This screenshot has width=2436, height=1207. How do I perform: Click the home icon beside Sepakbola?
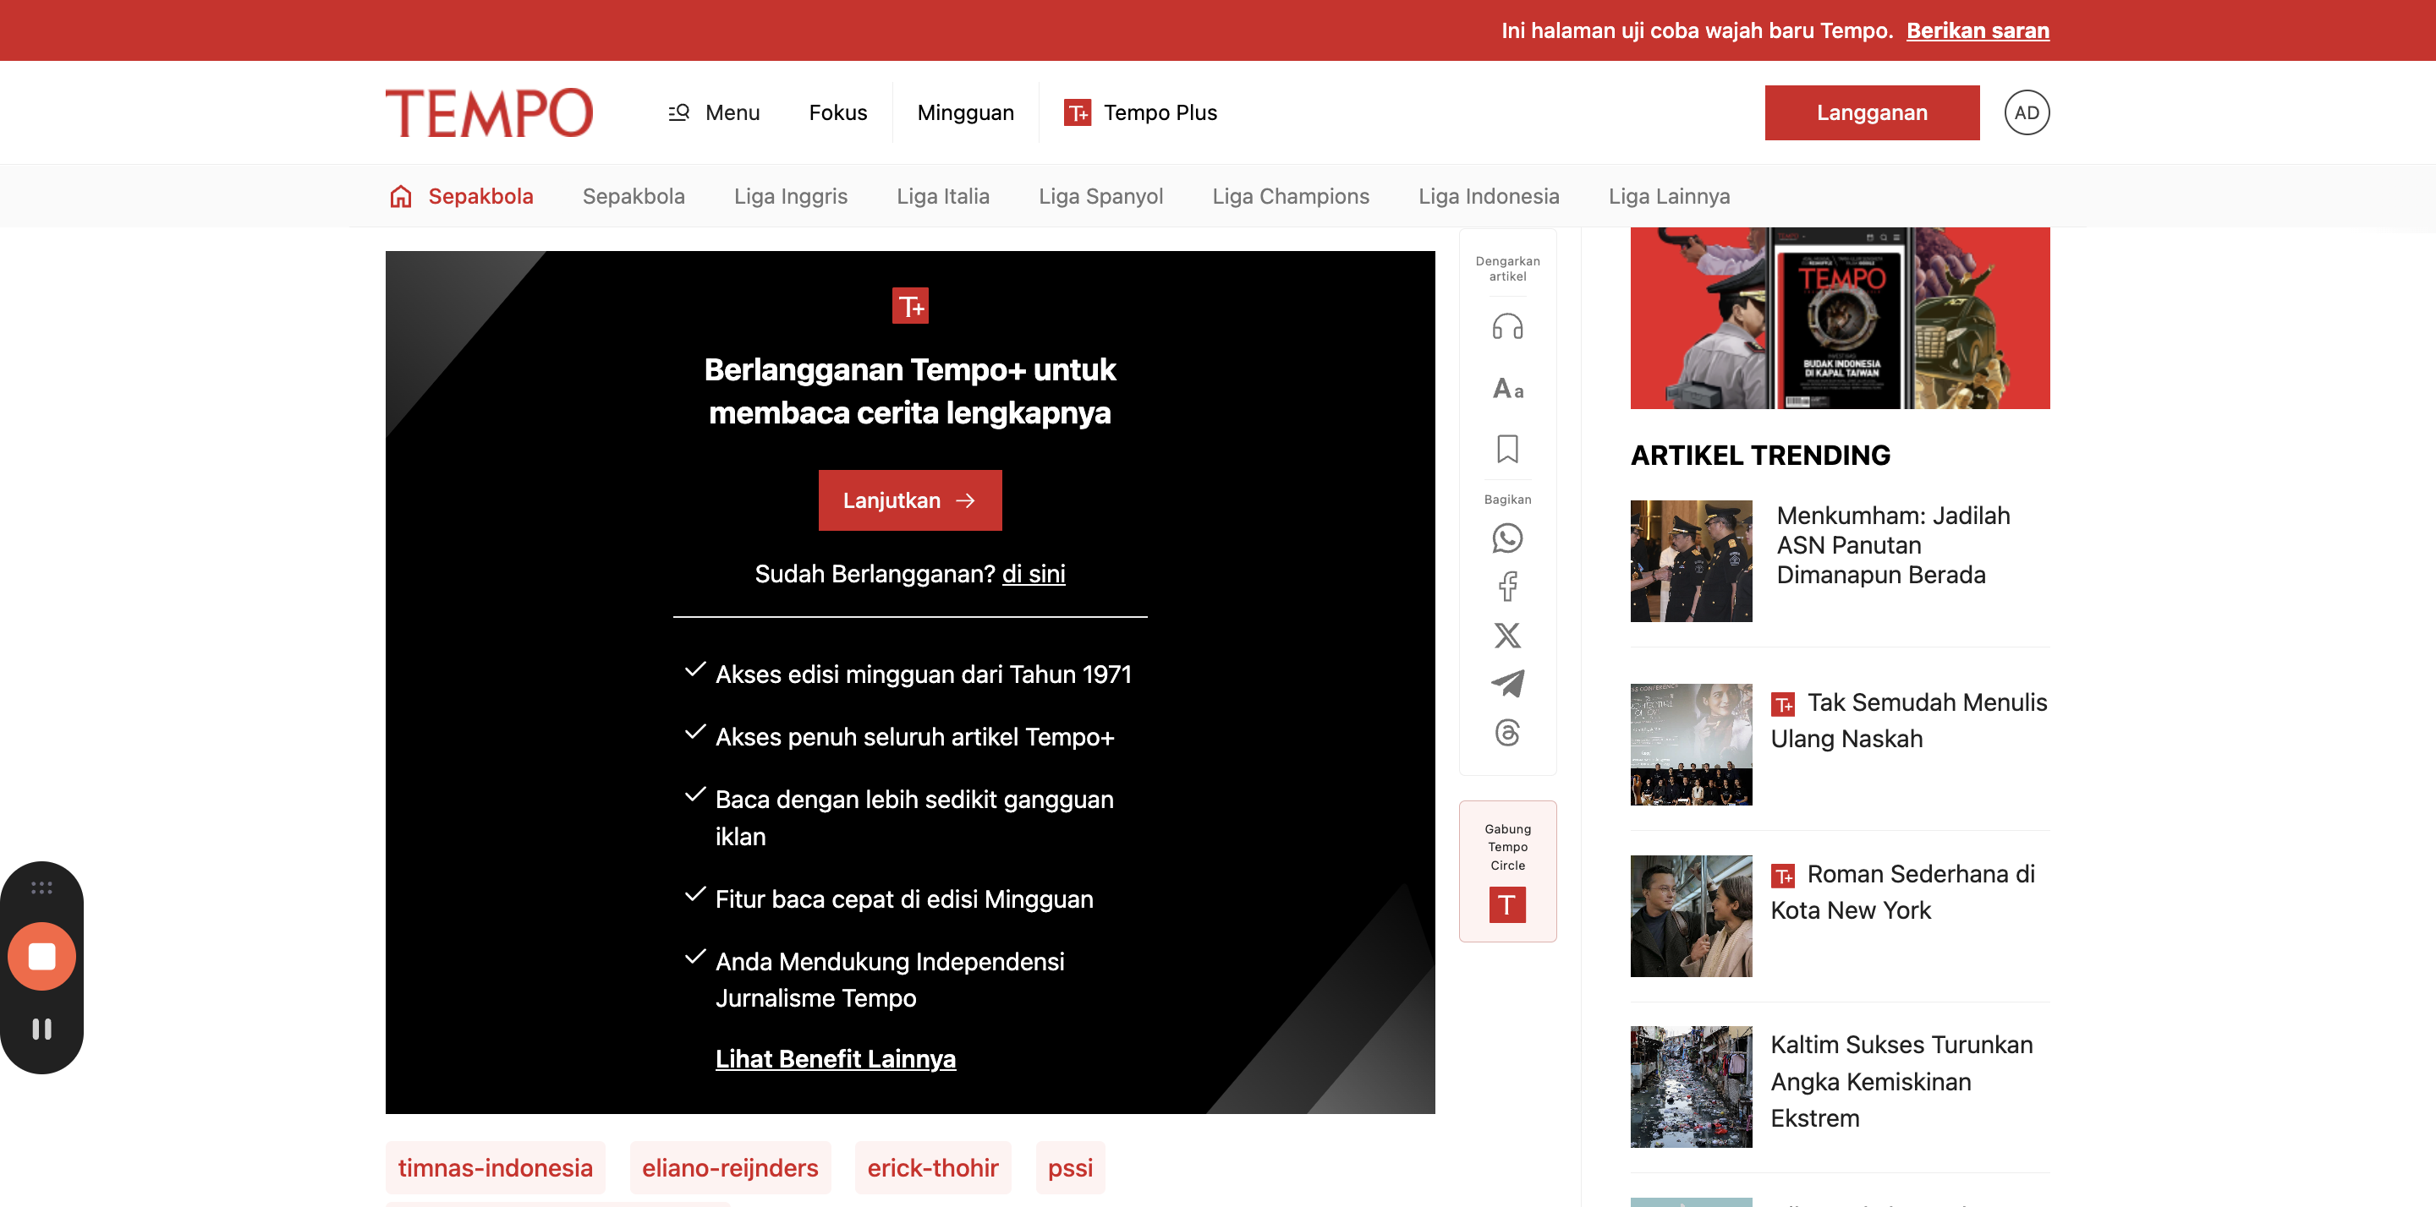[401, 195]
